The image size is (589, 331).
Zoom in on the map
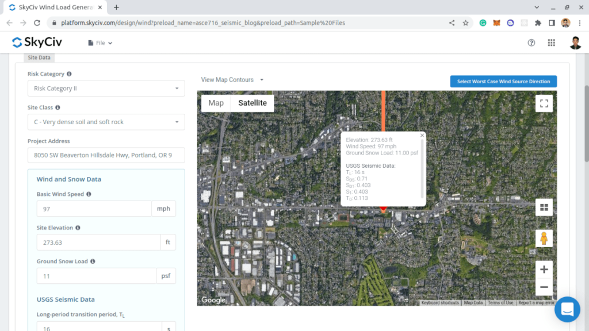tap(544, 269)
